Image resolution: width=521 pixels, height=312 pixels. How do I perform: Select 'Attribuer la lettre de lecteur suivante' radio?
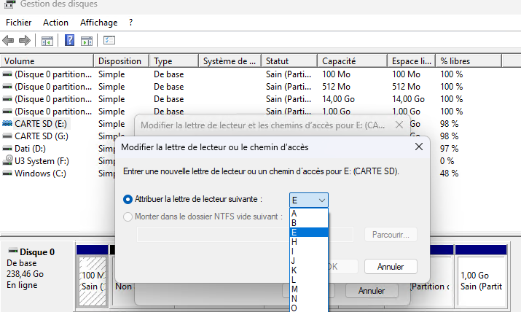click(x=128, y=199)
